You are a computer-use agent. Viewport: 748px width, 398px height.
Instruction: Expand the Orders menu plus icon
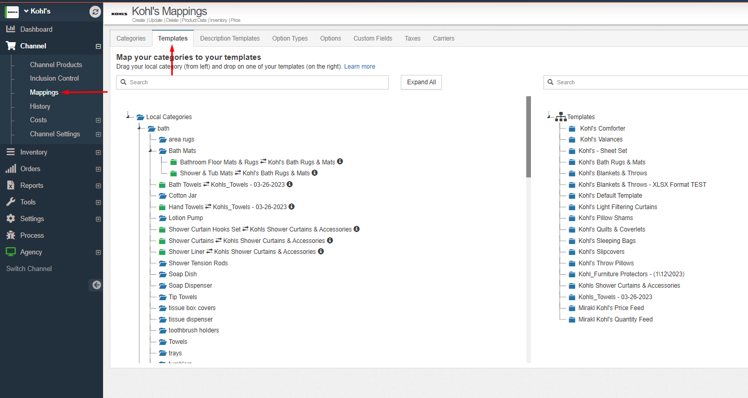click(98, 169)
